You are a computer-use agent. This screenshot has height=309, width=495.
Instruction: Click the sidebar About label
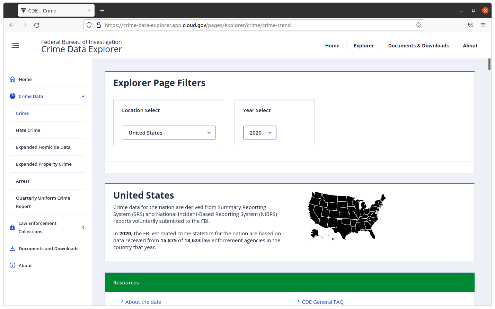pos(25,265)
